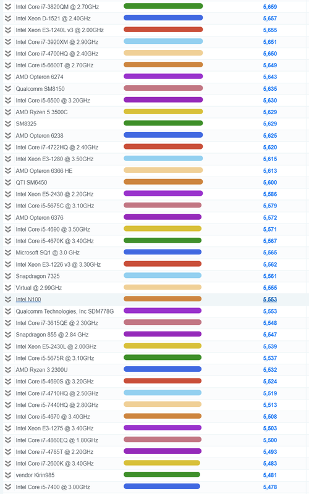The height and width of the screenshot is (494, 309).
Task: Click the Intel Core i7-4710HQ blue bar
Action: 163,393
